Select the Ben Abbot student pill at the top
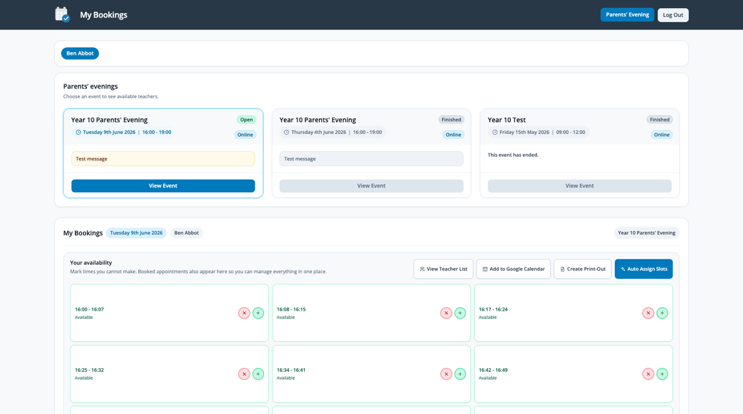 pyautogui.click(x=80, y=53)
